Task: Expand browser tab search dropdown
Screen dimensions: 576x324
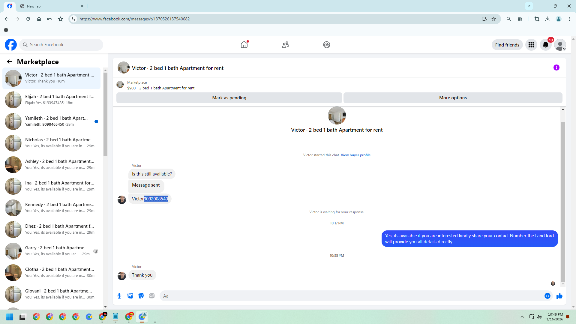Action: [529, 6]
